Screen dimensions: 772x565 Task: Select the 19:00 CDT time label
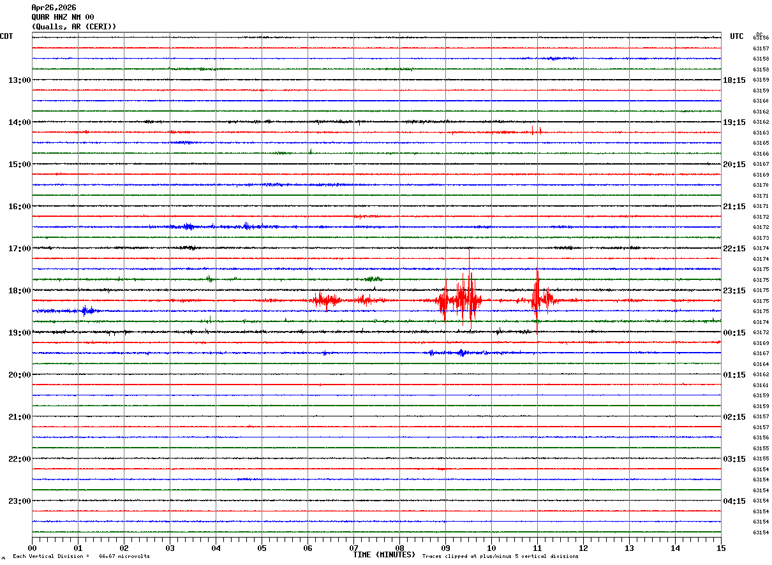[19, 333]
